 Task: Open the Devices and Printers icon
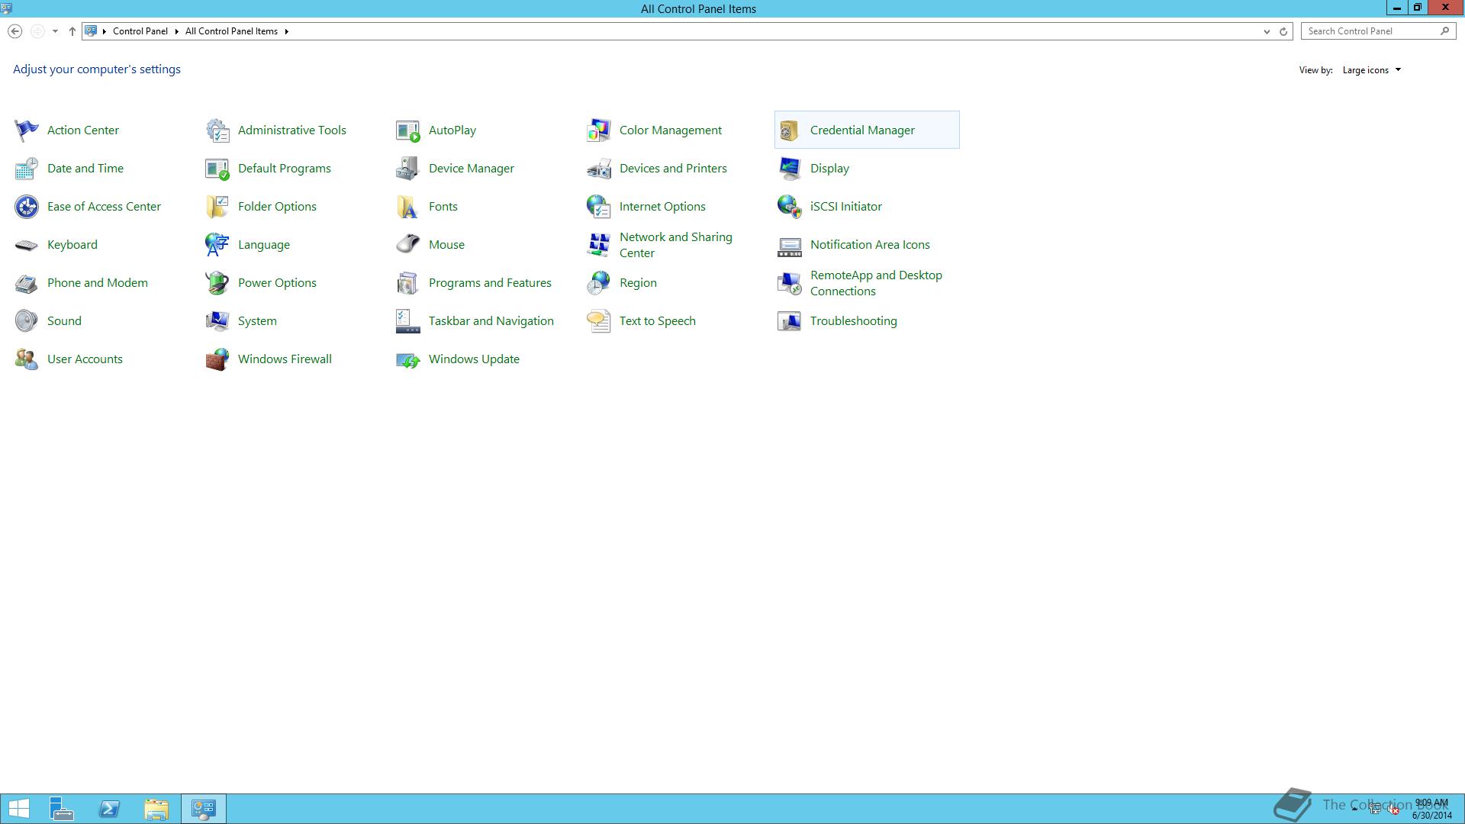coord(598,169)
